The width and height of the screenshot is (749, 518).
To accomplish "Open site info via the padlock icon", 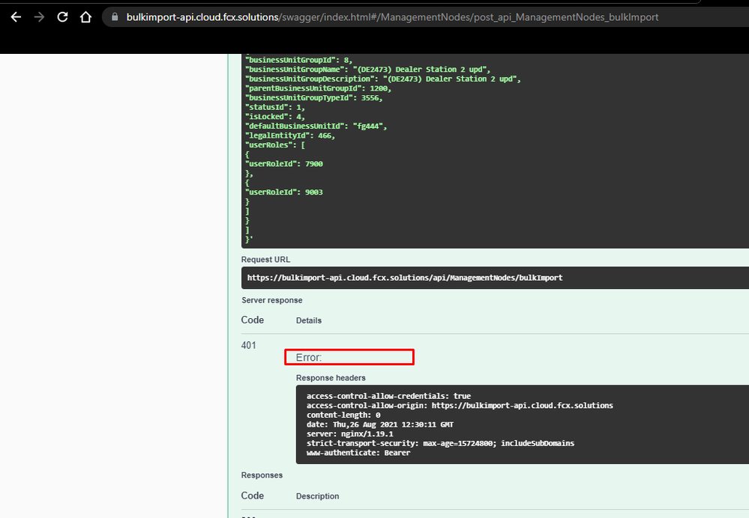I will [x=115, y=16].
